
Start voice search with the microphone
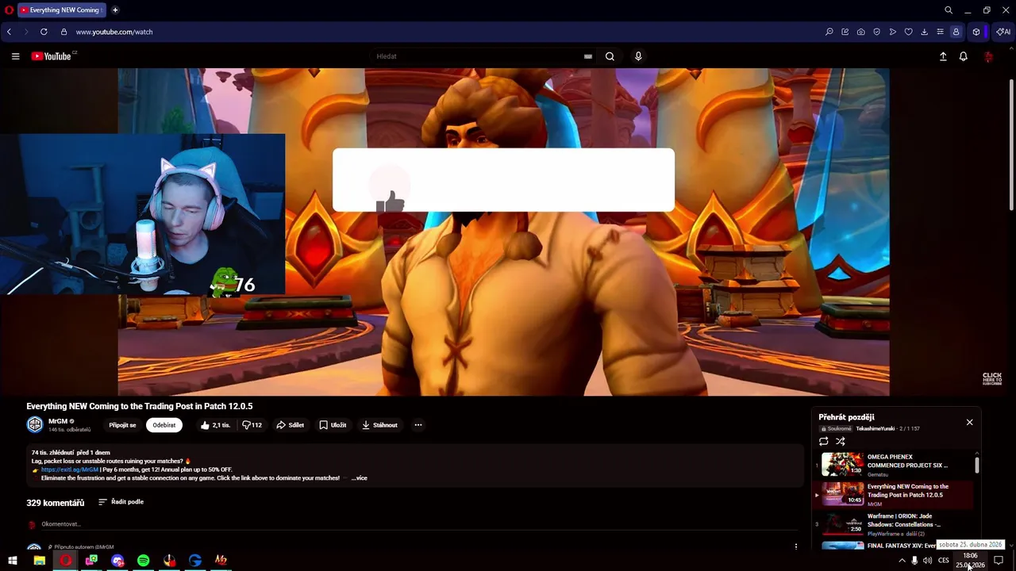click(x=638, y=56)
